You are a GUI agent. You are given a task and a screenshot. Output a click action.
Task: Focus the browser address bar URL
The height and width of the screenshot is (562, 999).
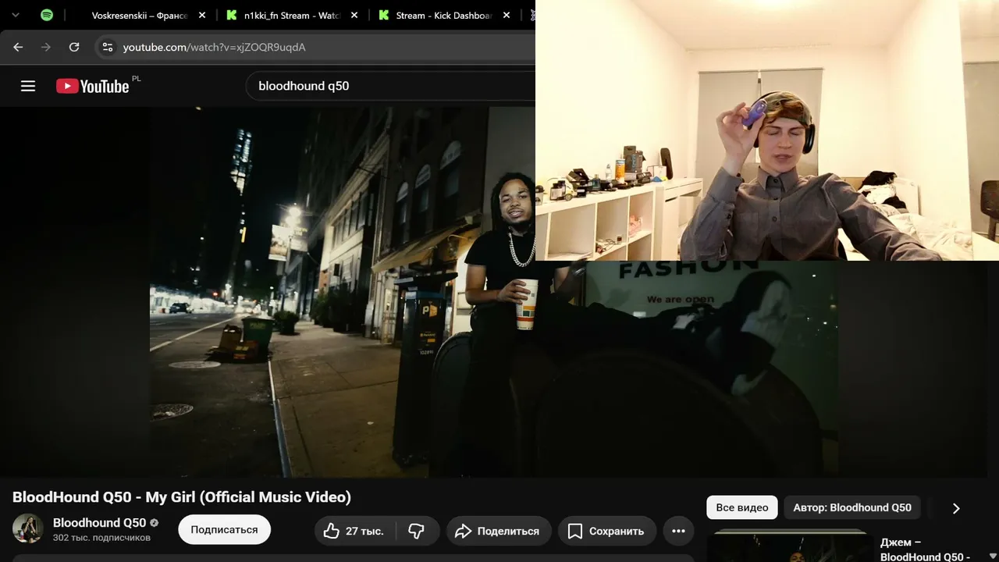point(214,48)
